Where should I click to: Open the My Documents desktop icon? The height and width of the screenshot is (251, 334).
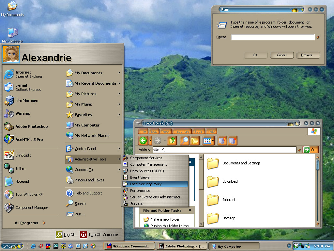click(x=12, y=9)
